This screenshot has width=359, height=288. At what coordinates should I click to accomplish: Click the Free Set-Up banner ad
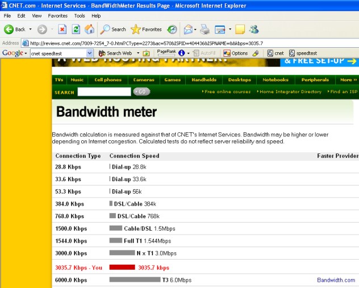(x=319, y=62)
